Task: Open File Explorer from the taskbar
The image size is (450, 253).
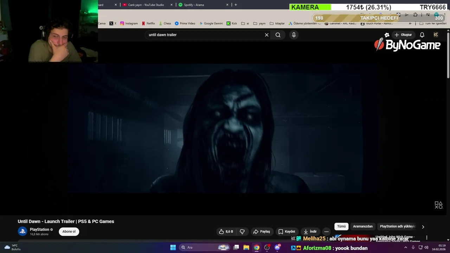Action: 246,247
